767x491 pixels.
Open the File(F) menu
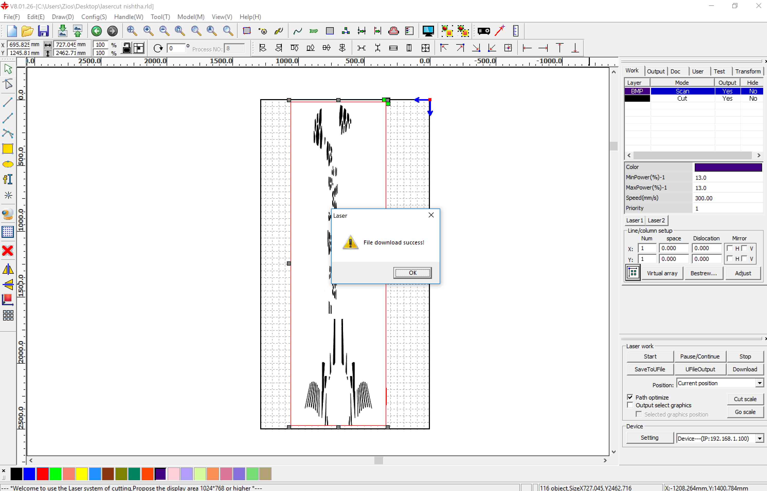click(12, 17)
